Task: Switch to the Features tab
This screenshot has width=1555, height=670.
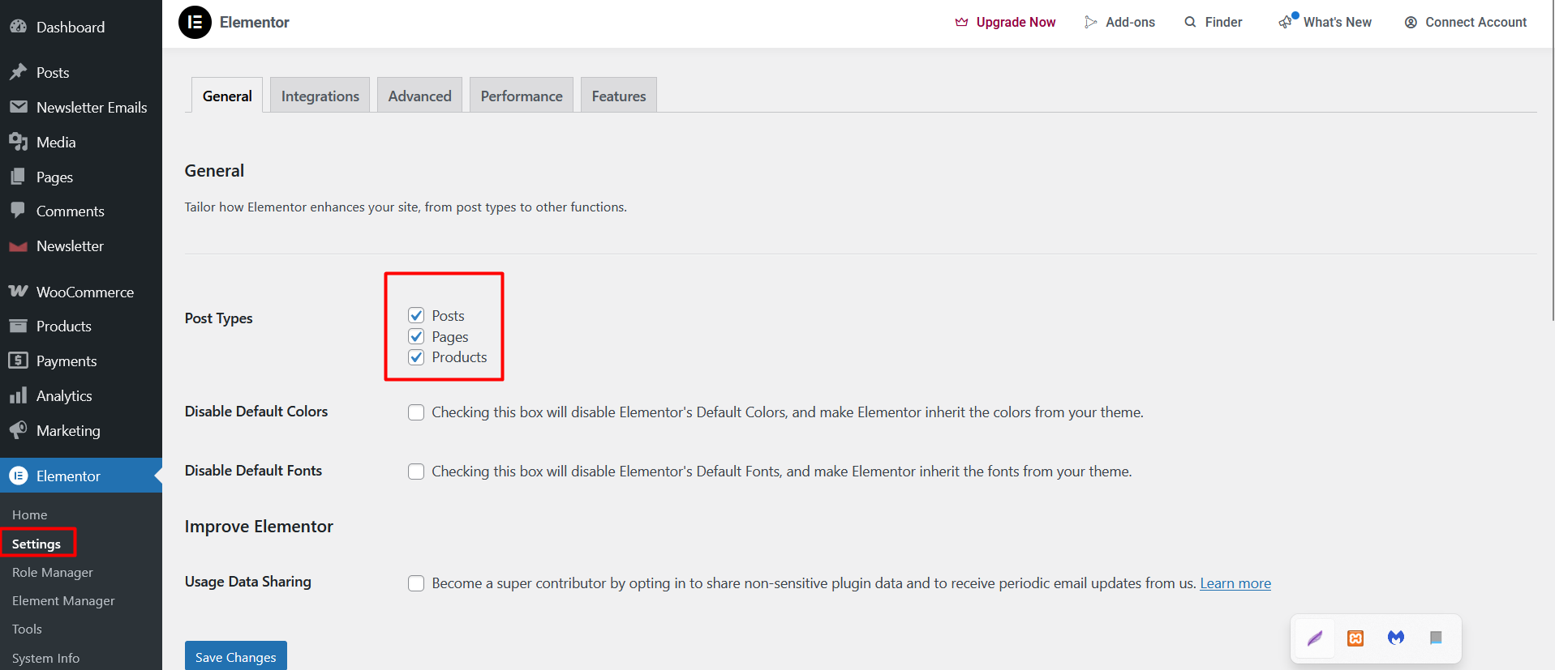Action: [x=619, y=96]
